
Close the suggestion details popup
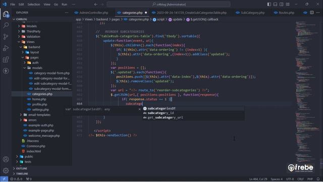click(x=139, y=109)
